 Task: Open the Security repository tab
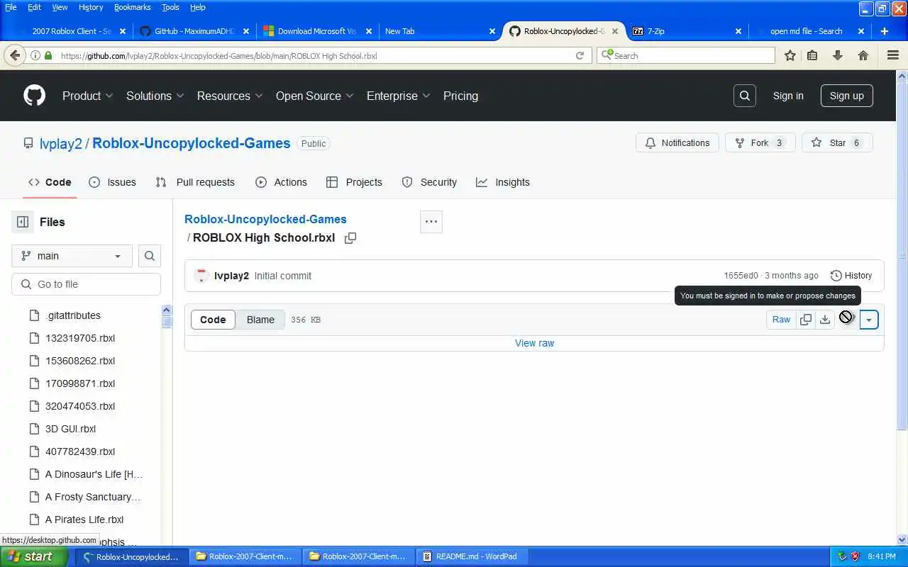click(429, 182)
